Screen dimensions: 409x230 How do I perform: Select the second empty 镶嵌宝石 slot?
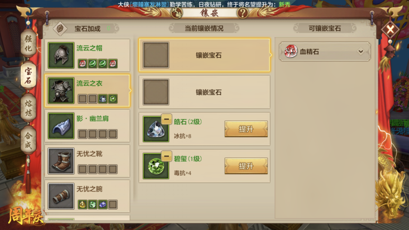pos(204,92)
